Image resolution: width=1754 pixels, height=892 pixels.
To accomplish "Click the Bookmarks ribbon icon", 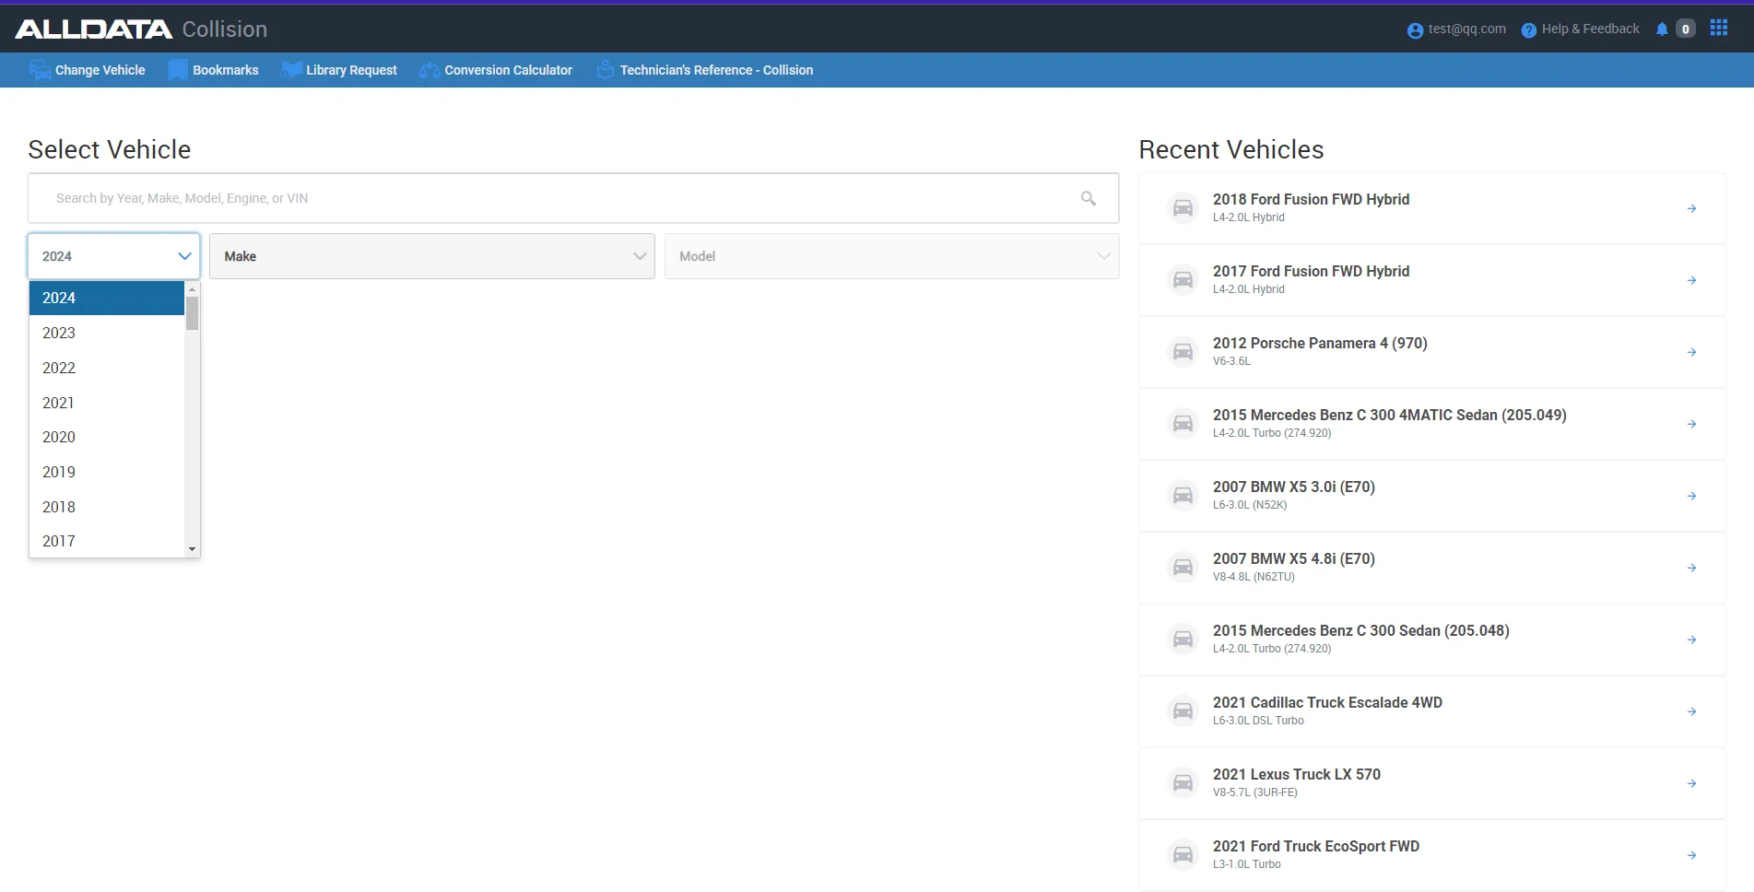I will tap(177, 70).
